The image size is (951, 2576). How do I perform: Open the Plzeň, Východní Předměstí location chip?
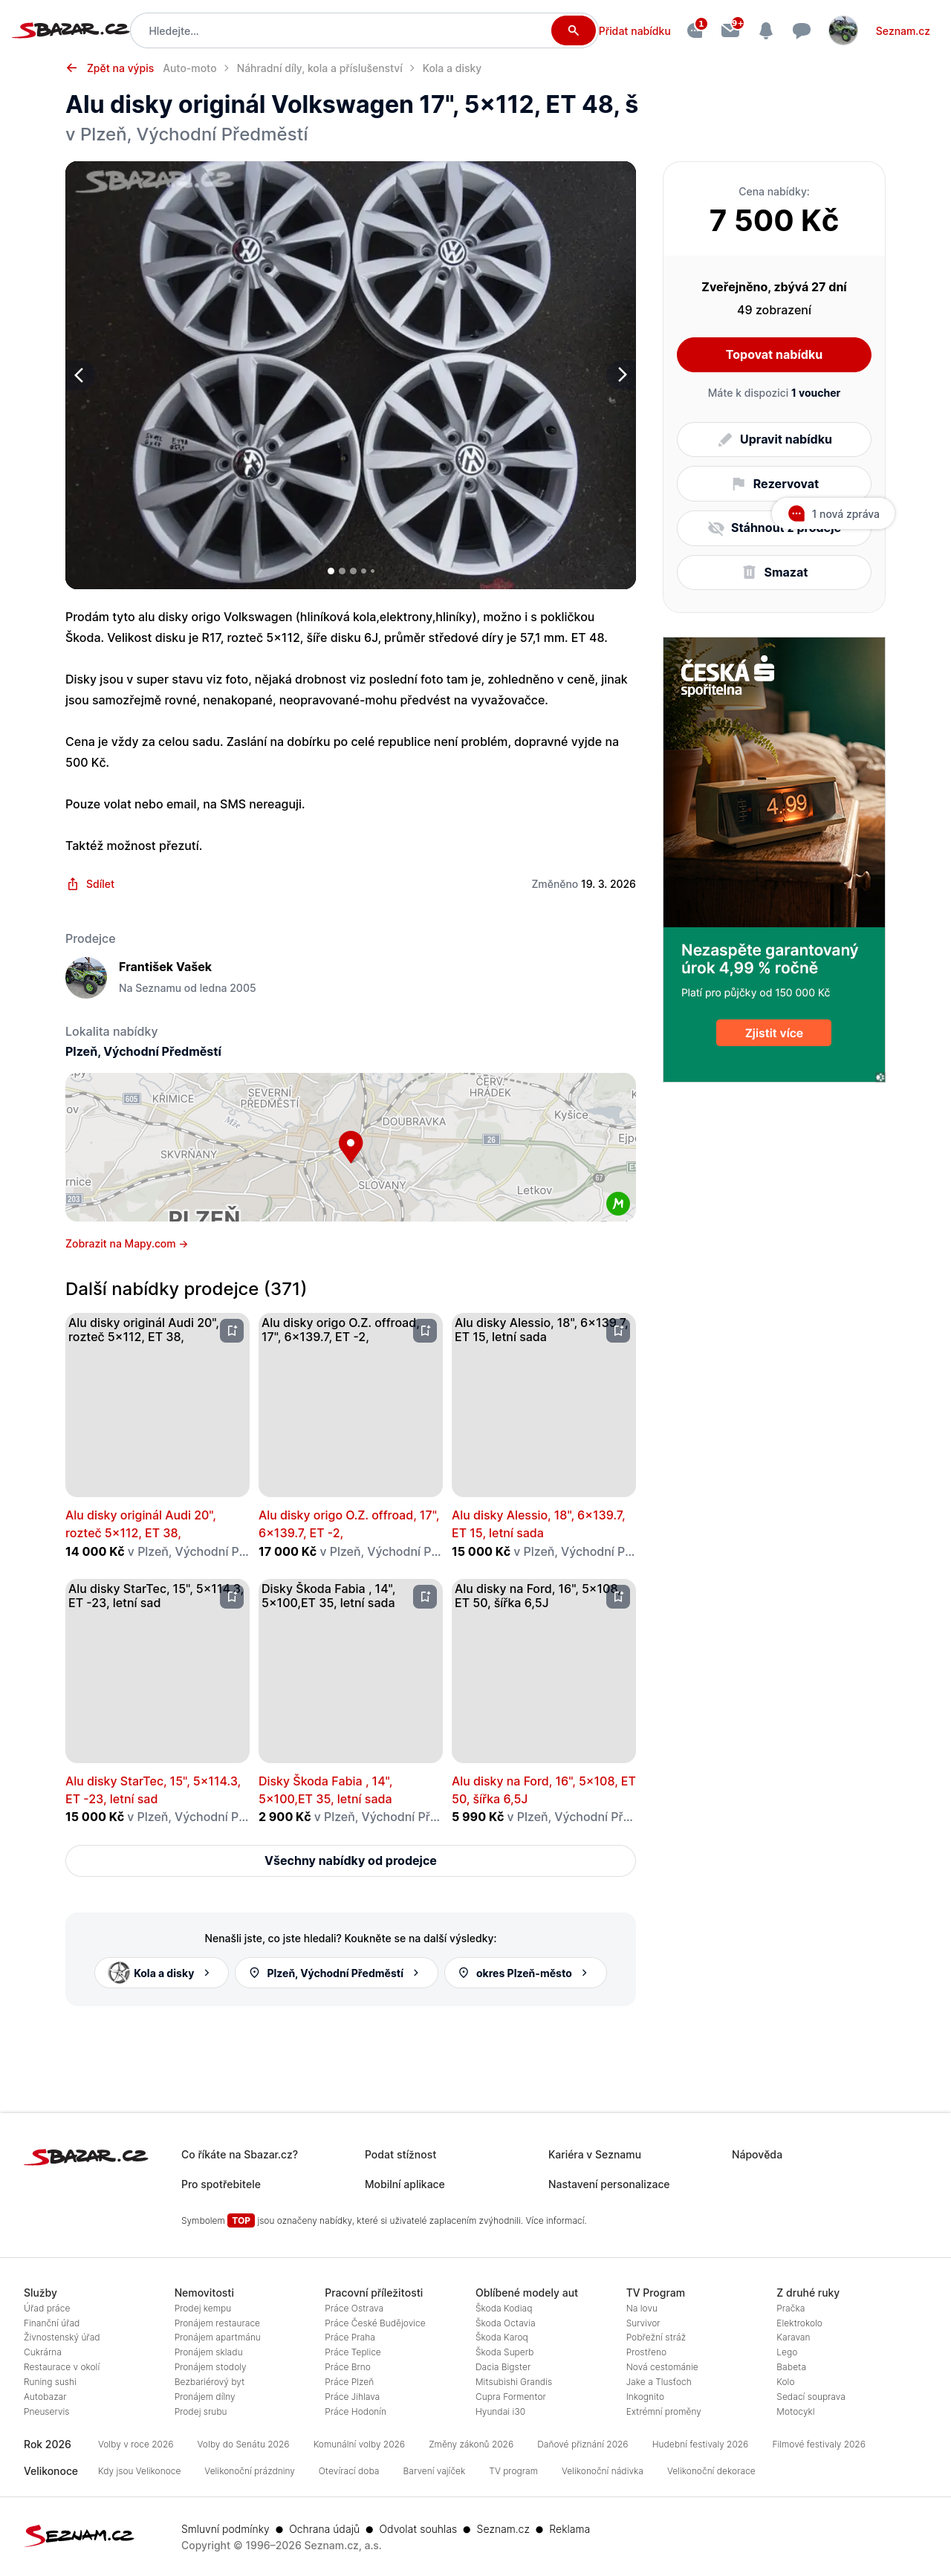point(336,1973)
